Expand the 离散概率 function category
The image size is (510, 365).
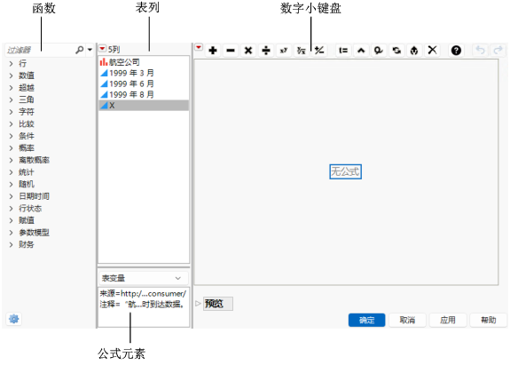[11, 160]
